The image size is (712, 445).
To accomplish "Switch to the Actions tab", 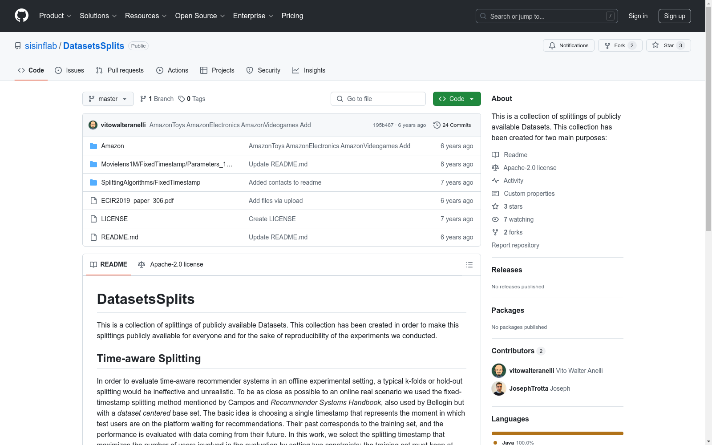I will point(172,70).
